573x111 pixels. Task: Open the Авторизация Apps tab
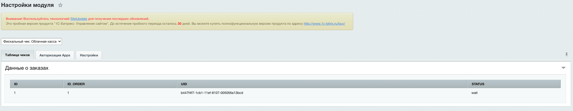tap(55, 55)
